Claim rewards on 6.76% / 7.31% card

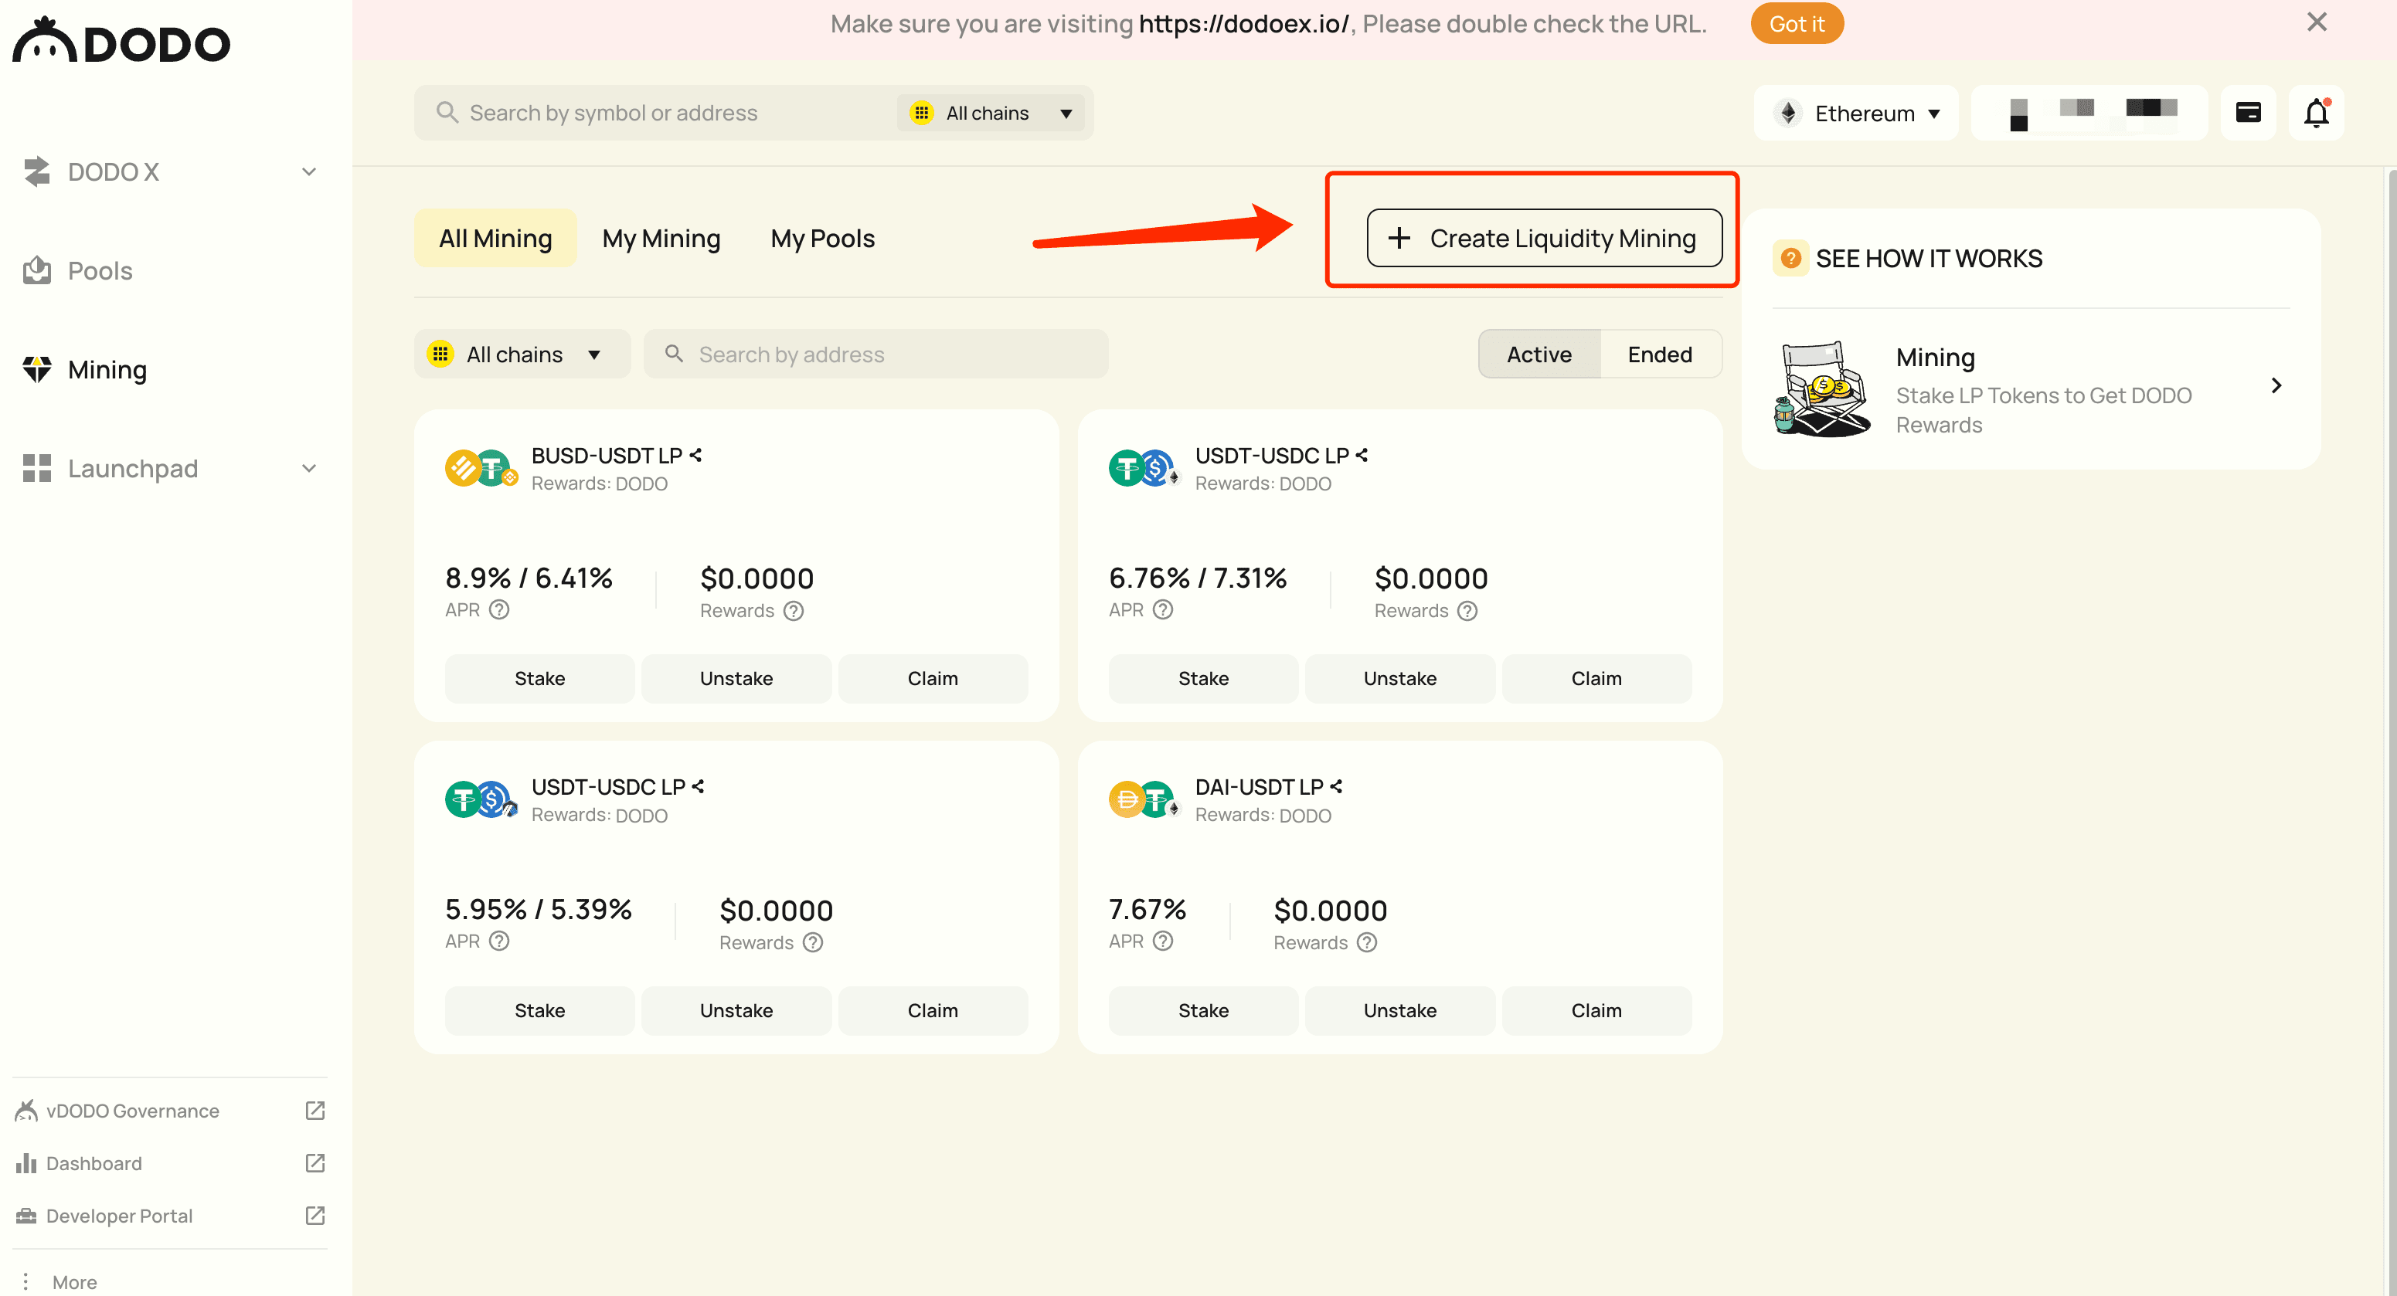click(x=1596, y=678)
